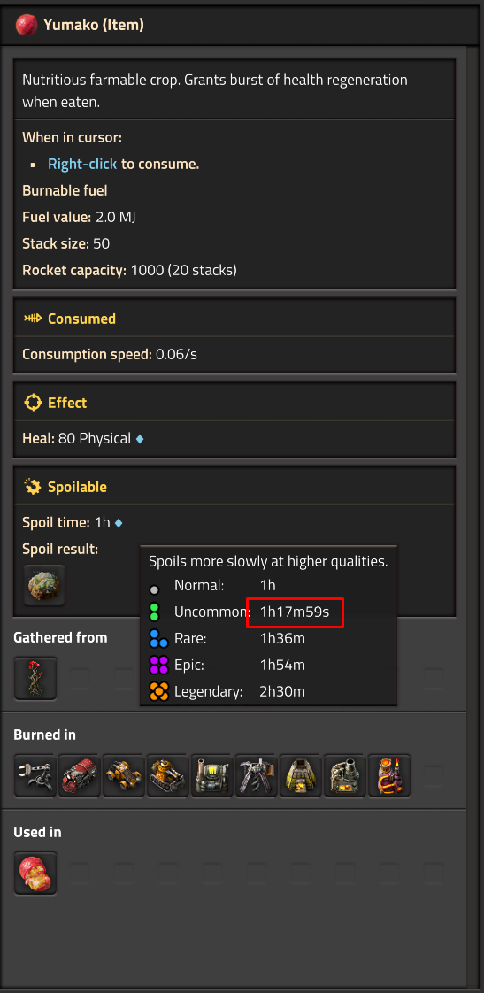This screenshot has width=484, height=993.
Task: Open the Car entry in Burned in
Action: point(124,775)
